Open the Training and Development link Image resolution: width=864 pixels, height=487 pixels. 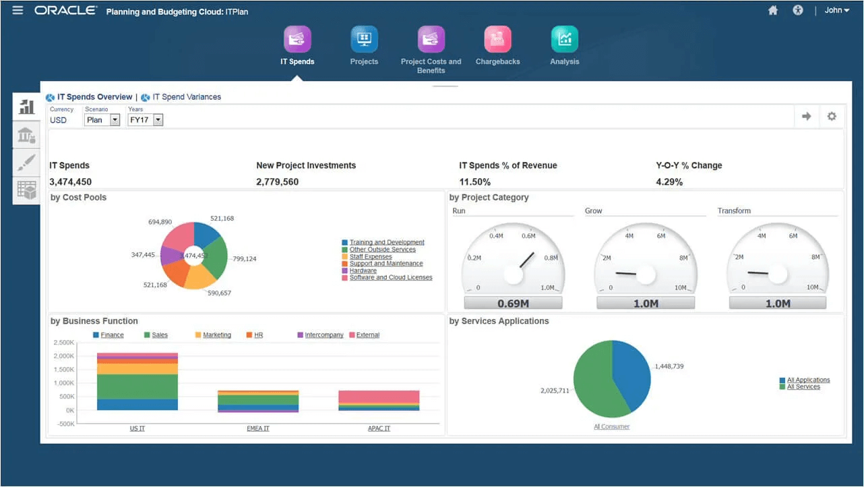coord(387,241)
